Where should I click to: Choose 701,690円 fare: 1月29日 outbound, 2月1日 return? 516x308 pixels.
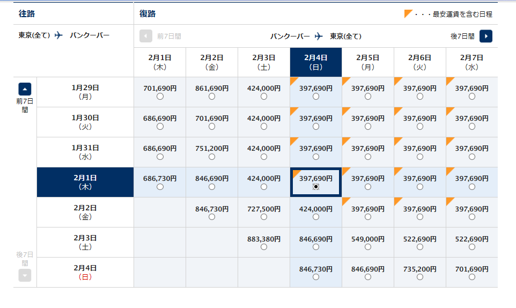[x=160, y=97]
